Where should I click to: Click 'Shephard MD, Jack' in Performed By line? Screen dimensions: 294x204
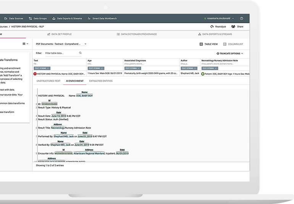pyautogui.click(x=64, y=137)
